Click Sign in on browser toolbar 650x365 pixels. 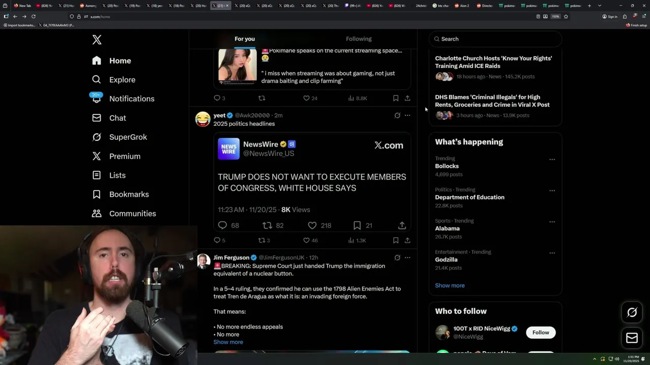point(610,17)
